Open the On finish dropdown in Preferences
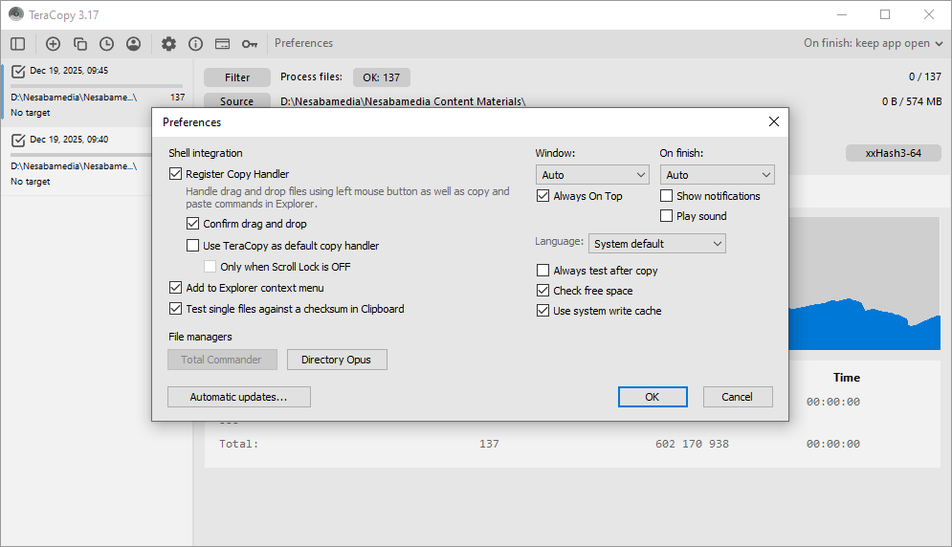The width and height of the screenshot is (952, 547). point(717,175)
